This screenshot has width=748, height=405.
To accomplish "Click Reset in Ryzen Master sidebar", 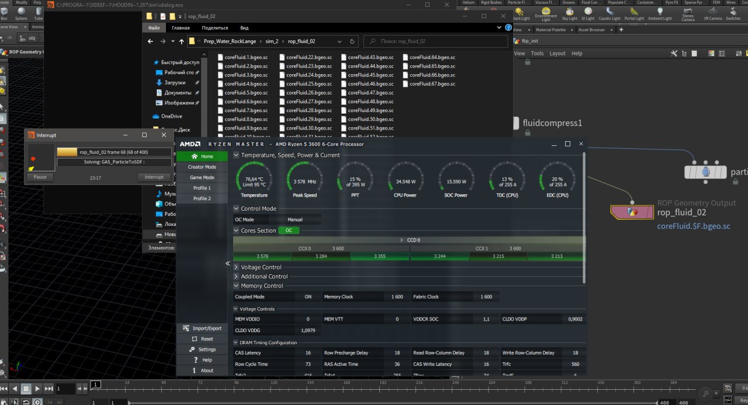I will click(x=203, y=339).
